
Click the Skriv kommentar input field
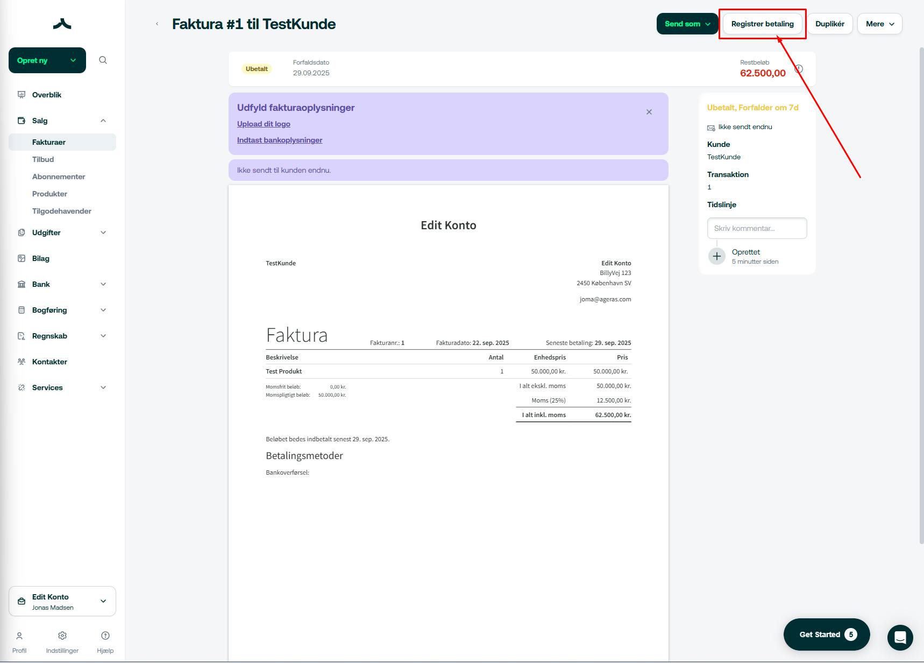tap(757, 228)
